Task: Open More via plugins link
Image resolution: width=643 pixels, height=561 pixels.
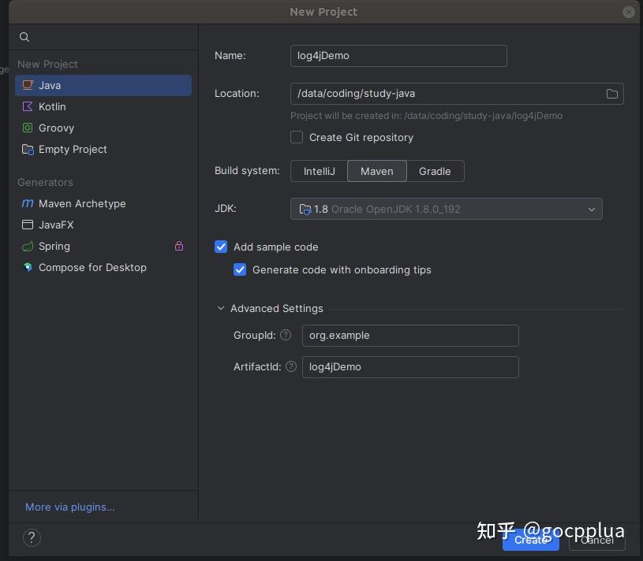Action: coord(69,507)
